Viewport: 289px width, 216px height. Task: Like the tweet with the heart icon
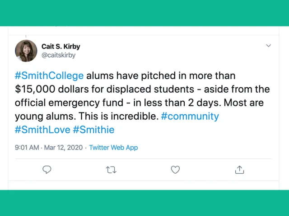point(175,170)
